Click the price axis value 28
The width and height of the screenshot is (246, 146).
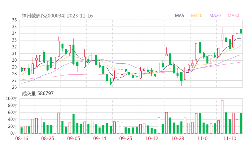(14, 74)
